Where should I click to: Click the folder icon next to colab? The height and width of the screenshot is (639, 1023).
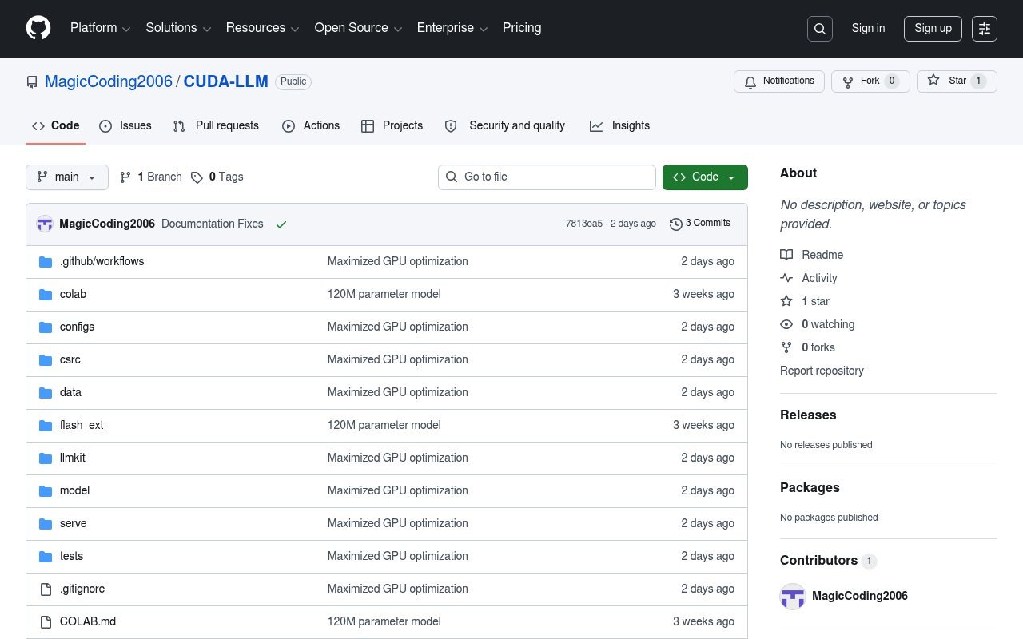[46, 294]
